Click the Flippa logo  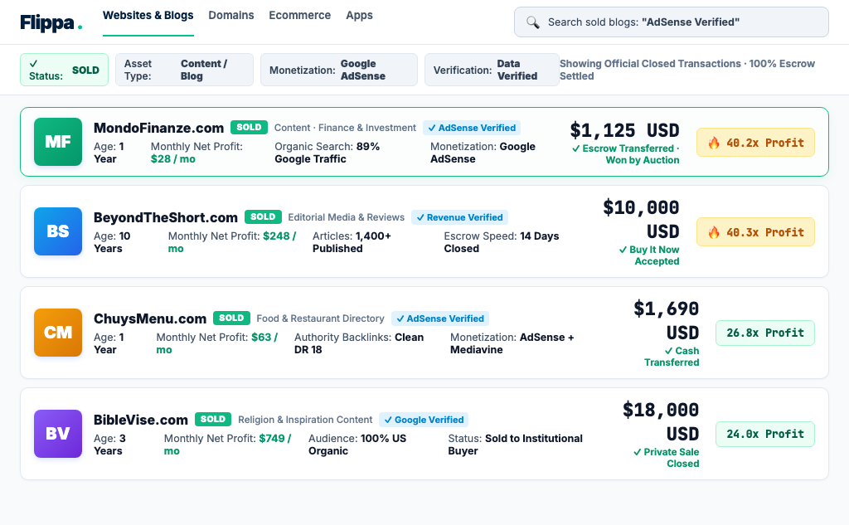51,22
